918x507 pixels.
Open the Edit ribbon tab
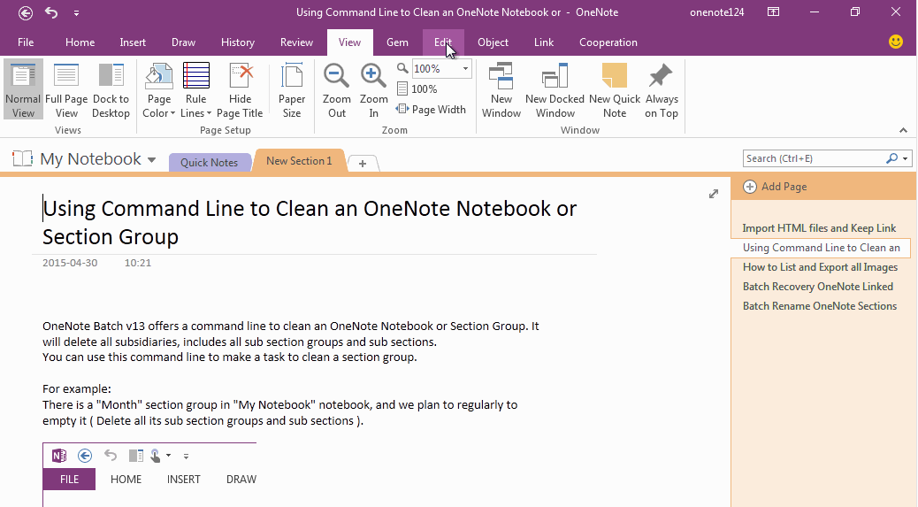tap(443, 42)
